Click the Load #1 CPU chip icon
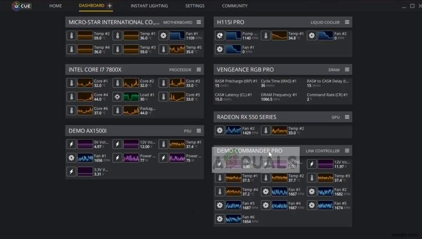 point(117,97)
